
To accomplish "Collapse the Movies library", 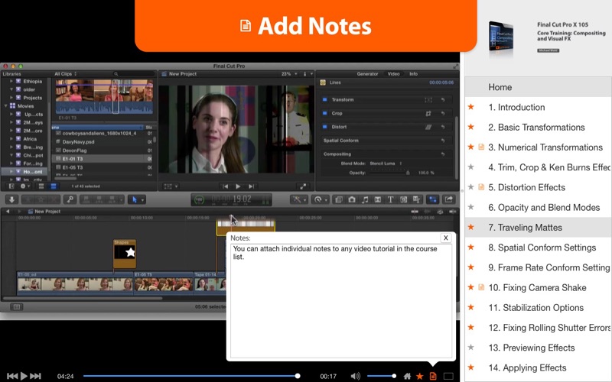I will click(5, 106).
